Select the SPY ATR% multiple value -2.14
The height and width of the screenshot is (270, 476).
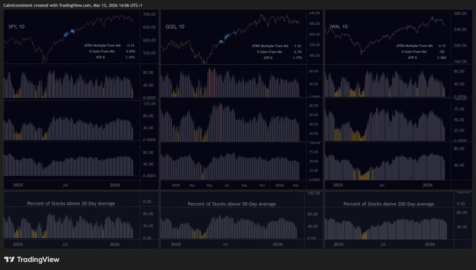click(x=131, y=46)
